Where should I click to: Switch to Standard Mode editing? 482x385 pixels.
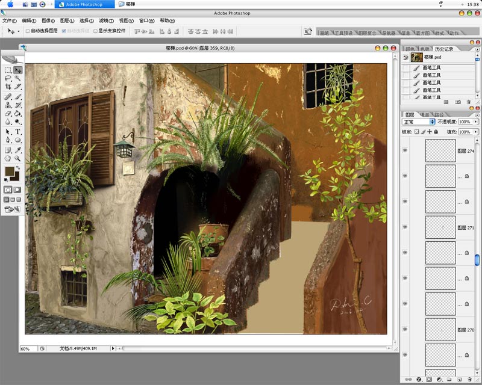click(x=8, y=189)
